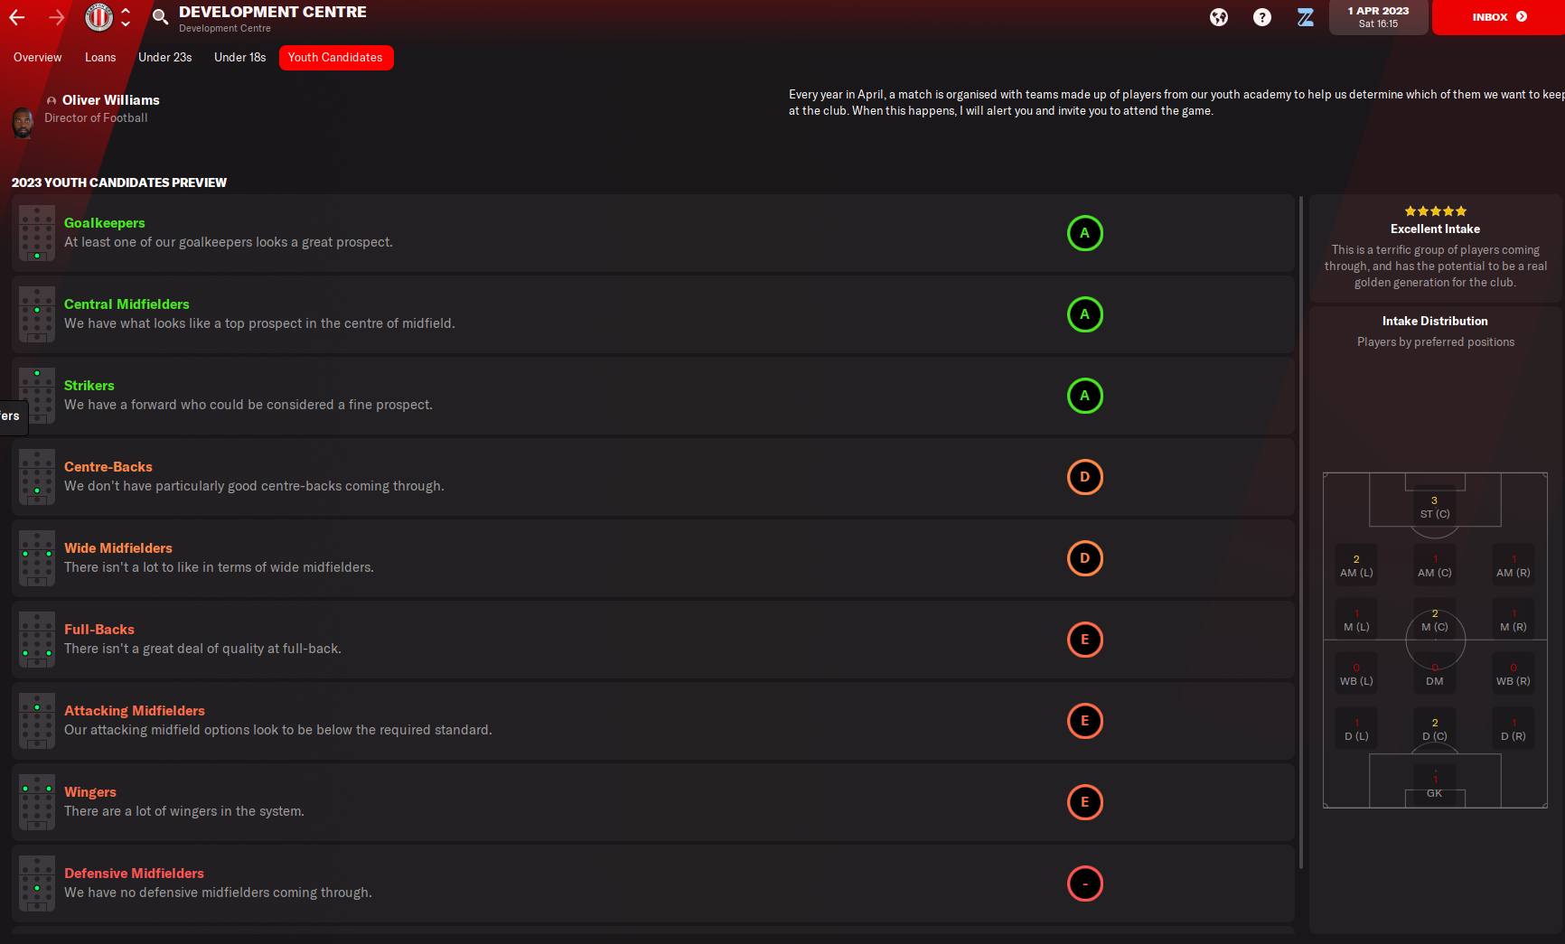
Task: Open the Inbox button
Action: coord(1499,17)
